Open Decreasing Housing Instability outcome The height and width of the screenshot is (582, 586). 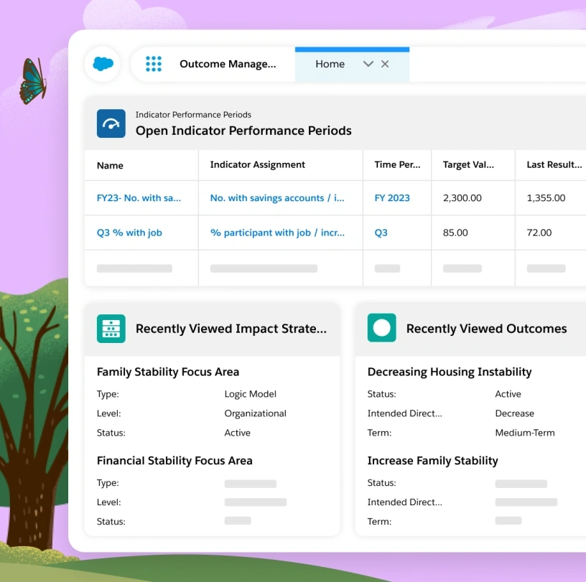(450, 372)
